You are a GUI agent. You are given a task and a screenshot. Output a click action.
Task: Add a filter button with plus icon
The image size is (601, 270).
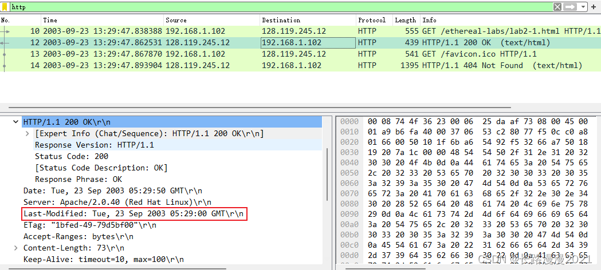[594, 7]
